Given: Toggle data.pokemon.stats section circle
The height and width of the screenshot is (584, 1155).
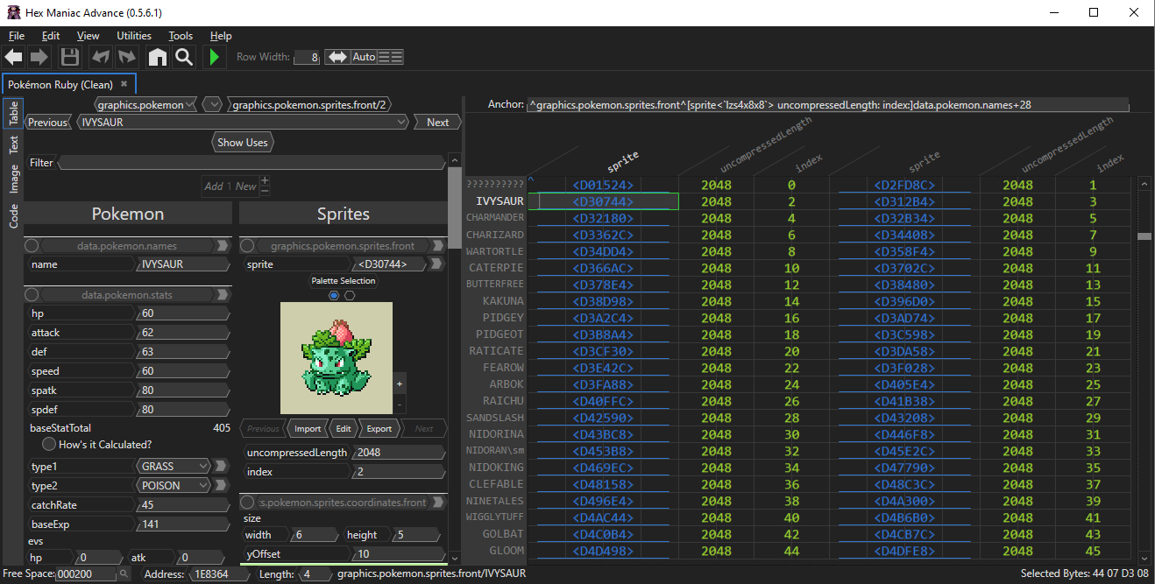Looking at the screenshot, I should [32, 295].
